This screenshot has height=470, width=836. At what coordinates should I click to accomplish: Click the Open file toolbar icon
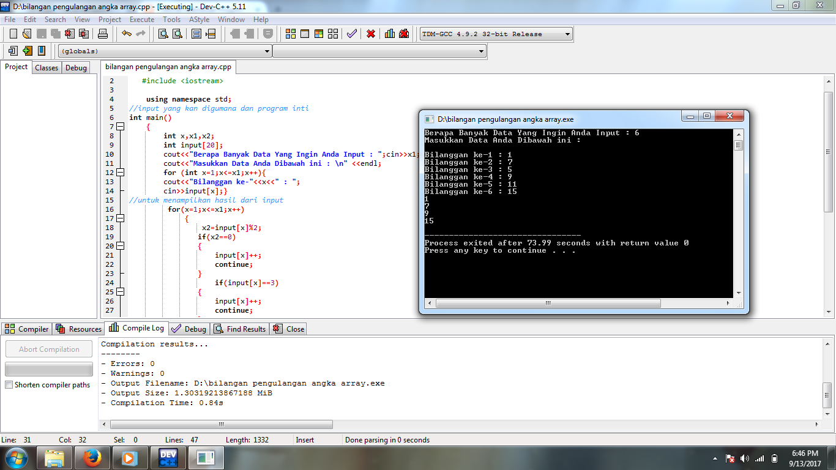[27, 34]
